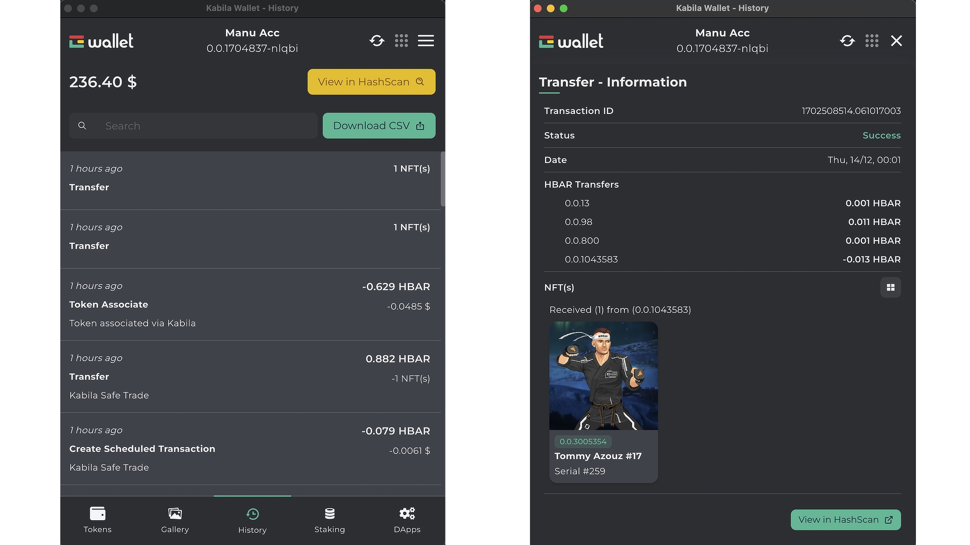Click green View in HashScan link button
Image resolution: width=970 pixels, height=545 pixels.
[x=845, y=520]
